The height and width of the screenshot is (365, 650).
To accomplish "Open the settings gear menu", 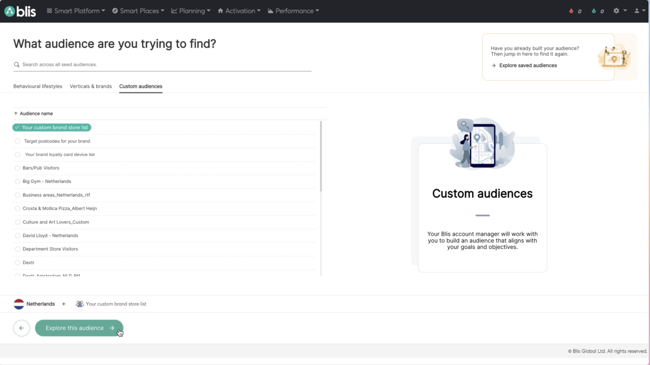I will coord(620,11).
